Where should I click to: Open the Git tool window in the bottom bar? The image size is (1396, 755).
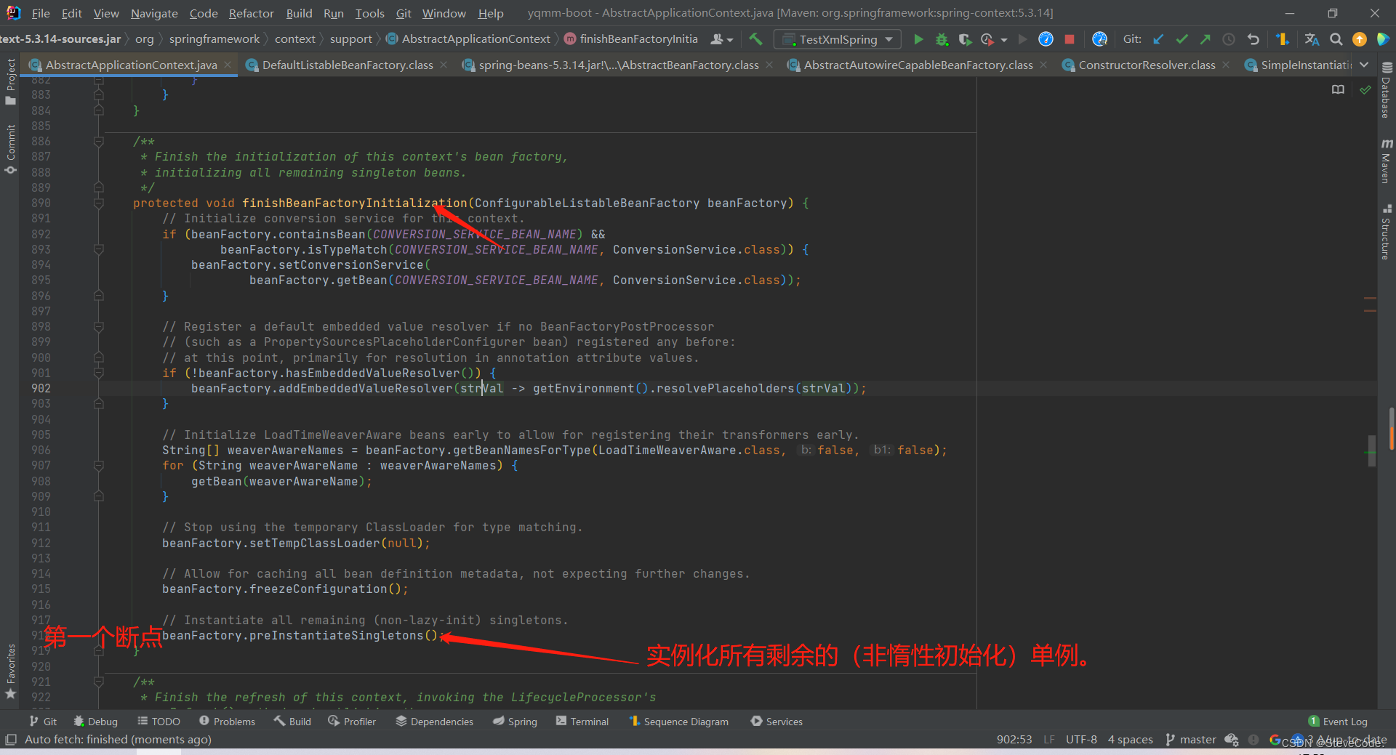(x=43, y=722)
